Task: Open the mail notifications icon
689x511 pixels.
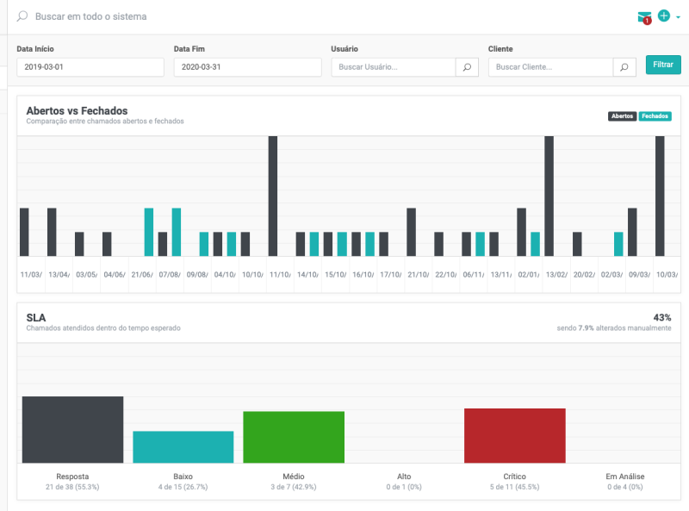Action: (644, 16)
